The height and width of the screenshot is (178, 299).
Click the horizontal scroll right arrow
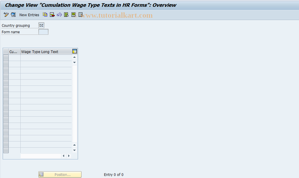coord(69,156)
